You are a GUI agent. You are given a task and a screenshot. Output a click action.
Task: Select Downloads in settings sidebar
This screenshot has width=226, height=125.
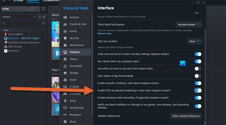tap(76, 66)
